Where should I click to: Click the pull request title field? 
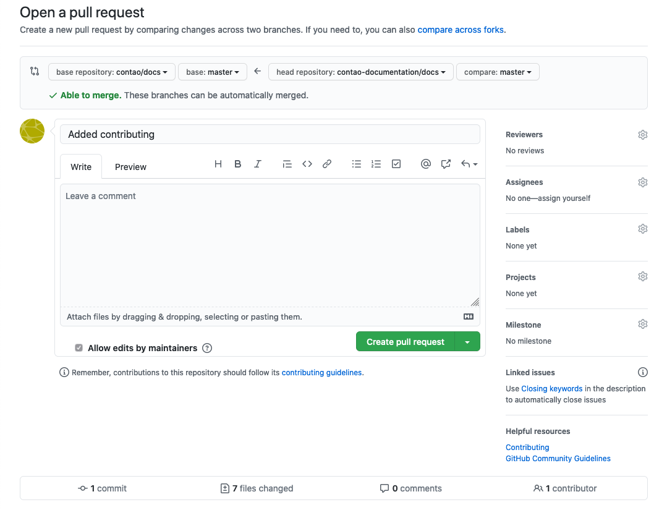(270, 134)
